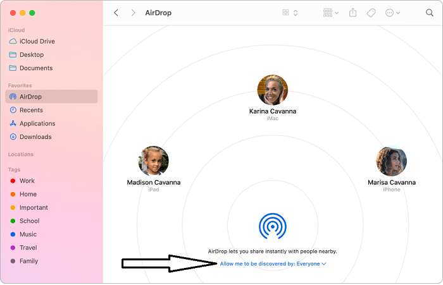Switch view using the icon grid button
Image resolution: width=443 pixels, height=285 pixels.
[285, 13]
